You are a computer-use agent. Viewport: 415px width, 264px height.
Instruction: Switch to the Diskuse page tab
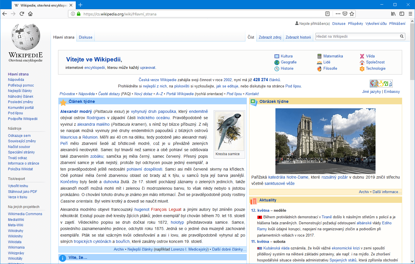86,37
